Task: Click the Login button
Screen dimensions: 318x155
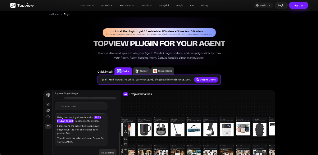Action: coord(281,6)
